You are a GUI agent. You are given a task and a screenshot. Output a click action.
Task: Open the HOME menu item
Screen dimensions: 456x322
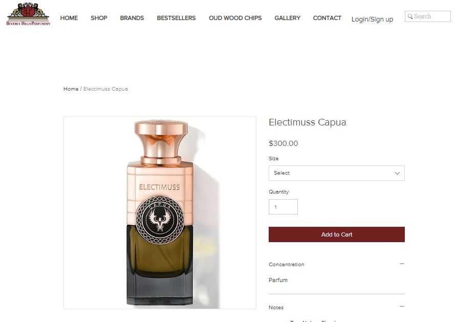click(69, 18)
